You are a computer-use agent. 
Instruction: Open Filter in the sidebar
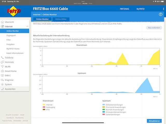click(9, 40)
